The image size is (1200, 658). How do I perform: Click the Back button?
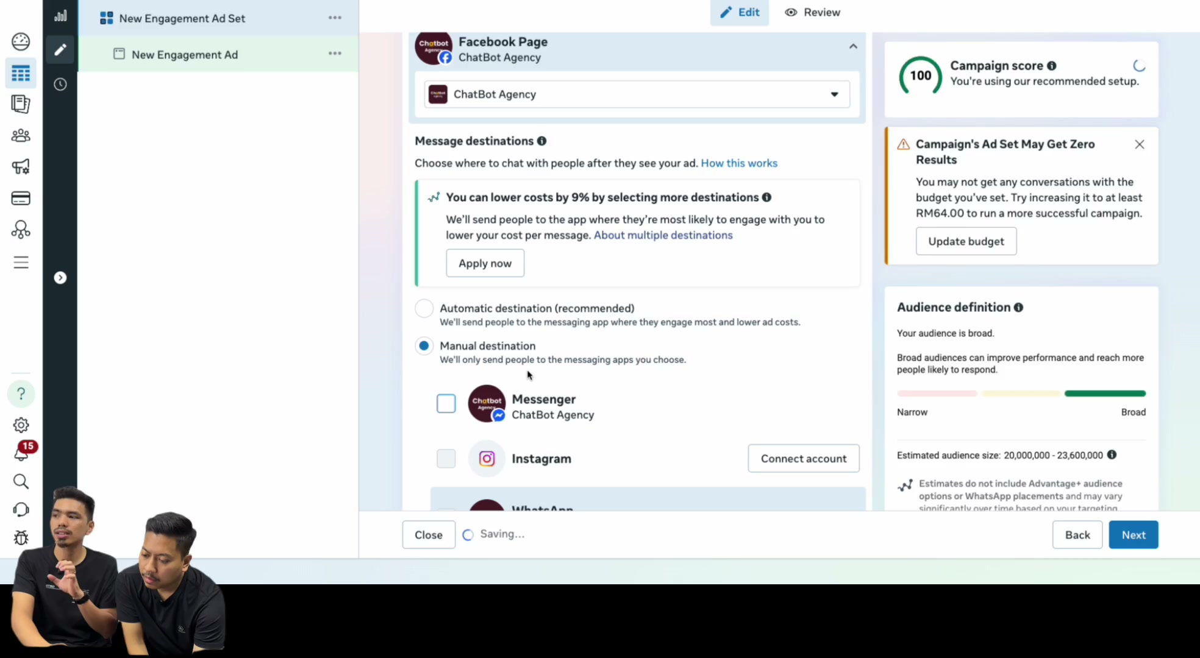click(x=1077, y=535)
